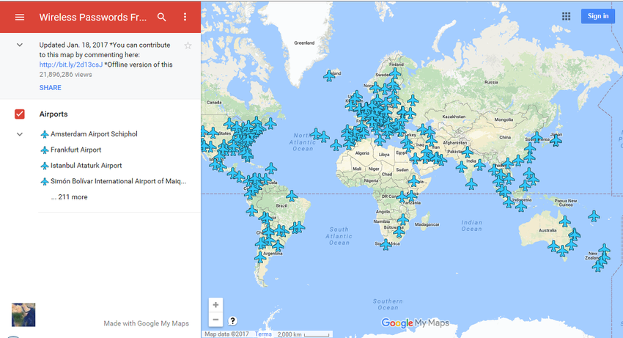
Task: Open the three-dot options menu
Action: 185,17
